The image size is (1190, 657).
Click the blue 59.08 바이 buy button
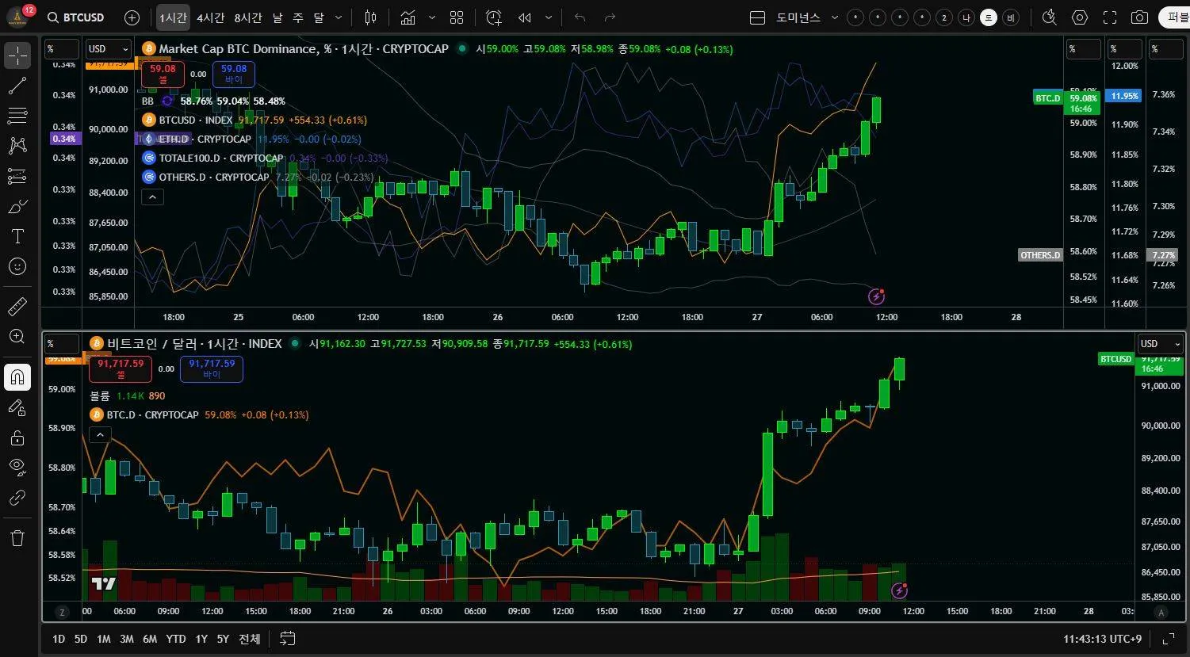click(233, 74)
